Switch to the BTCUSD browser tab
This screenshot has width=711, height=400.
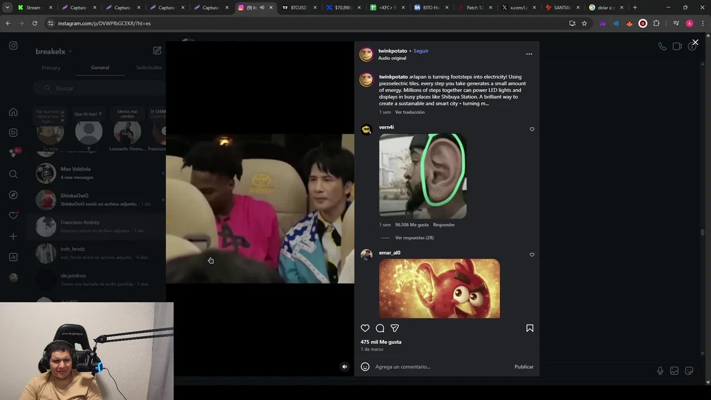point(299,8)
